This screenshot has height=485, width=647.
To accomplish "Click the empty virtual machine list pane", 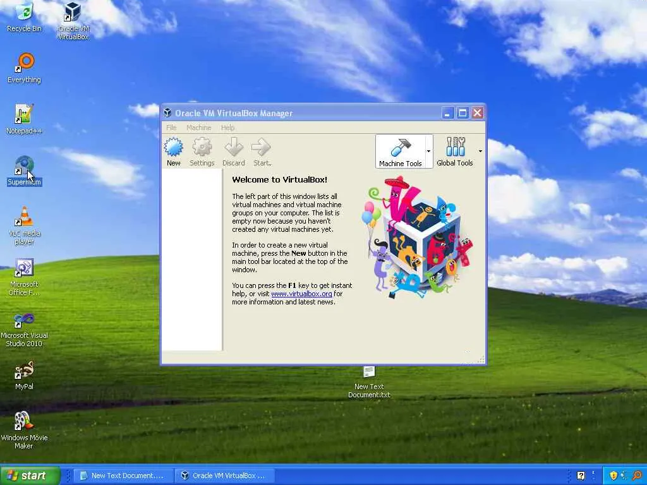I will tap(192, 260).
